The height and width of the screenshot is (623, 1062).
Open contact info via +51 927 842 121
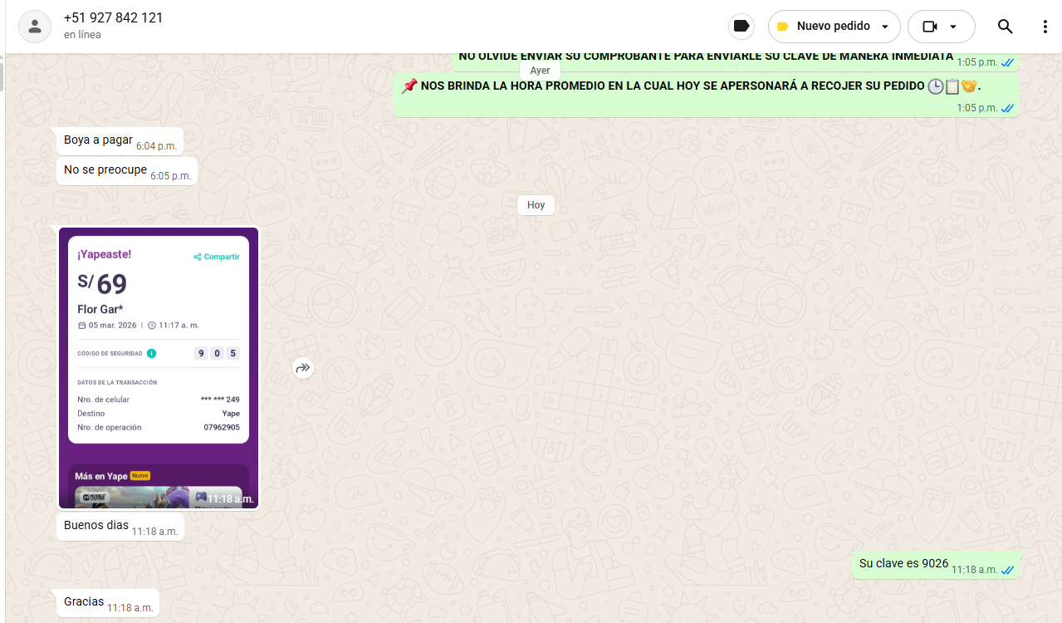[x=114, y=18]
